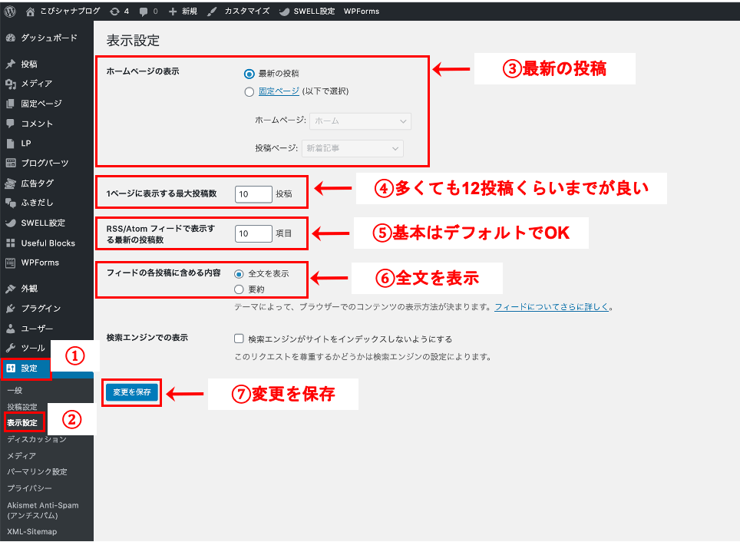
Task: Click the RSS/Atom feed item count field
Action: (253, 233)
